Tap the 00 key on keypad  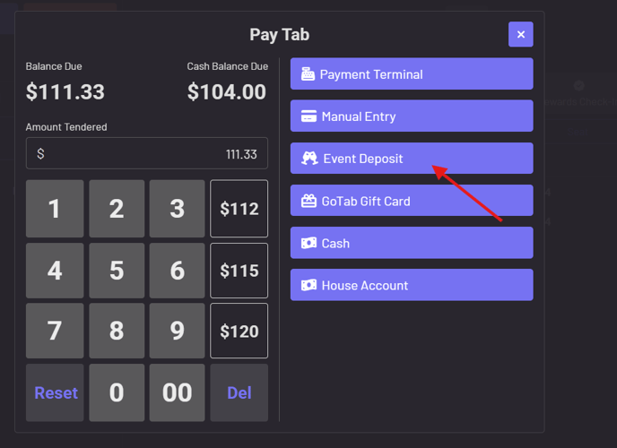(178, 392)
